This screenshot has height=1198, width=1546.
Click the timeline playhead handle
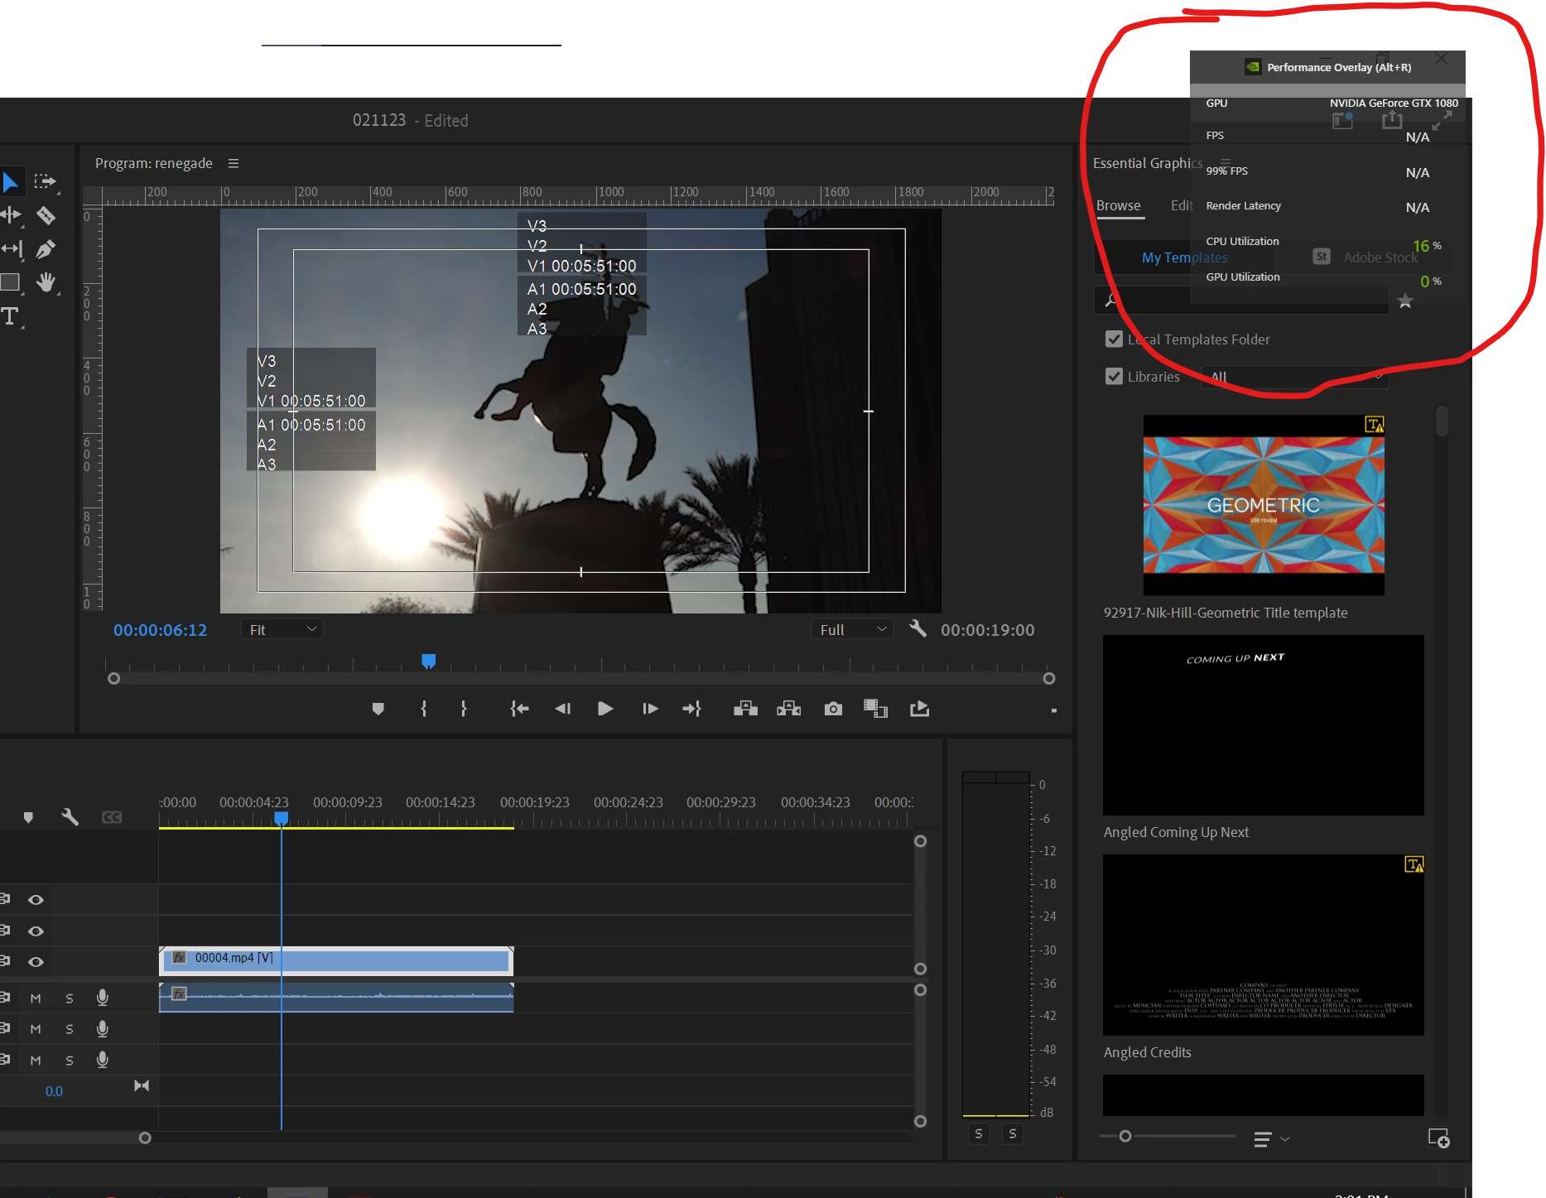282,818
